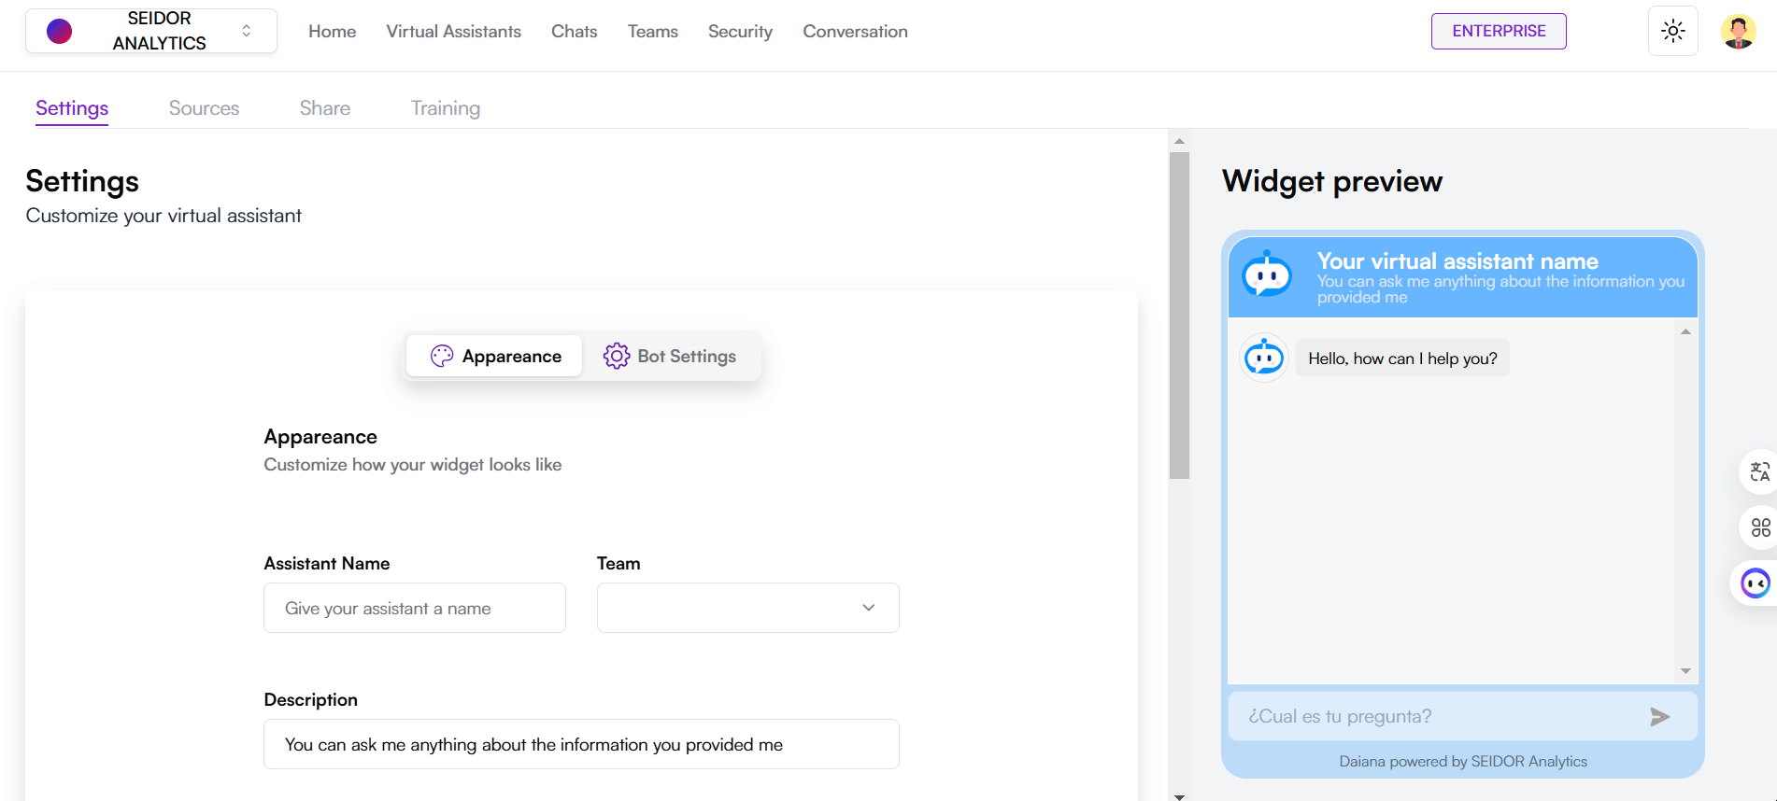The image size is (1777, 801).
Task: Navigate to the Security page
Action: click(x=739, y=32)
